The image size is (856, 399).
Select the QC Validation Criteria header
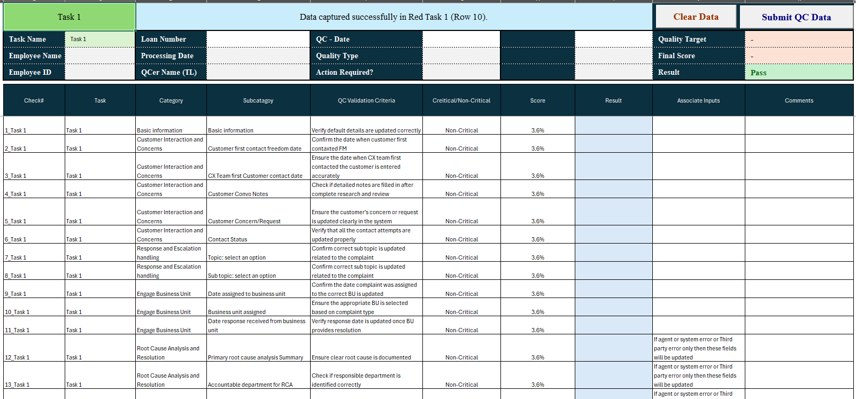[x=366, y=100]
